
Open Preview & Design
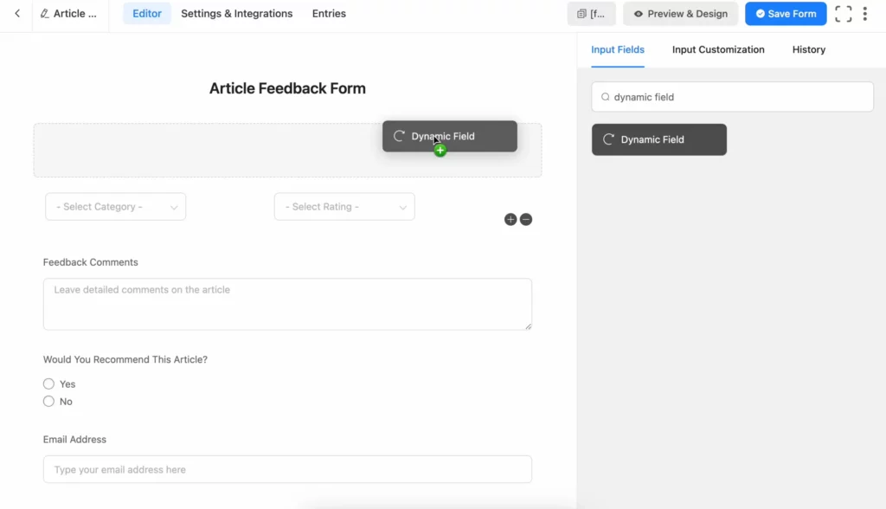pos(680,13)
